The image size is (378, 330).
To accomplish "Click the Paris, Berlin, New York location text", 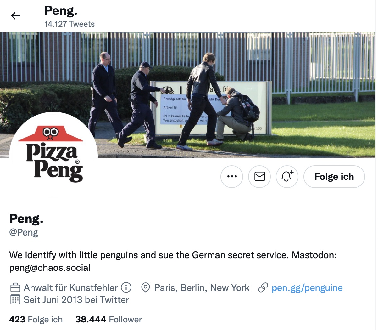I will [x=202, y=288].
